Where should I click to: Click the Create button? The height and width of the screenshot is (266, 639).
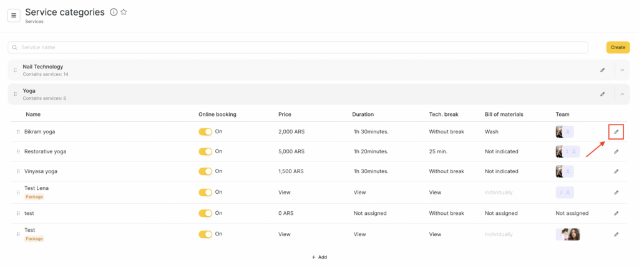pyautogui.click(x=617, y=47)
